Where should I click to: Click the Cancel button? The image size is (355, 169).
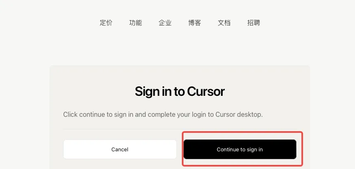(120, 149)
